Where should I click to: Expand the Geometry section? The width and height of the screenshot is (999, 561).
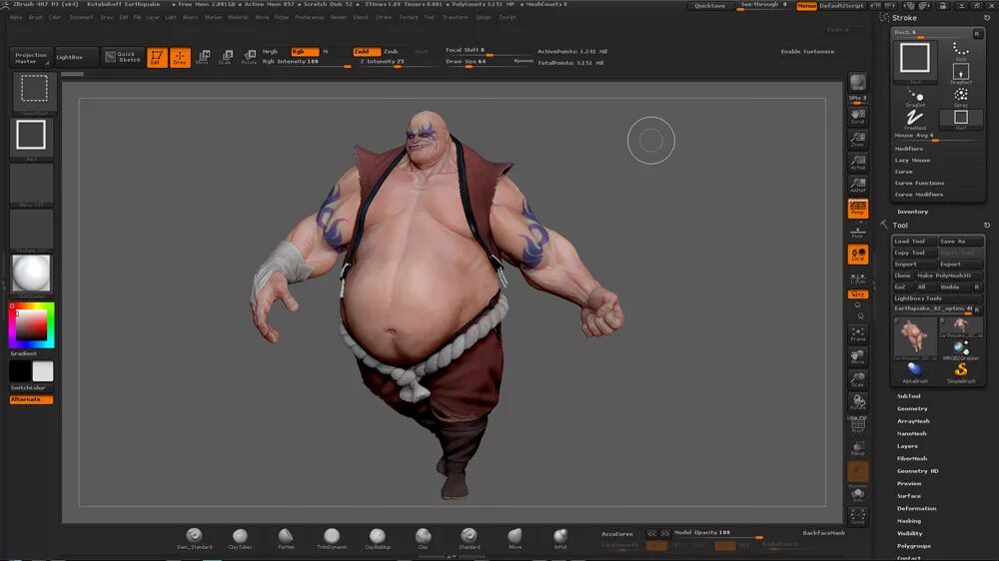click(912, 409)
